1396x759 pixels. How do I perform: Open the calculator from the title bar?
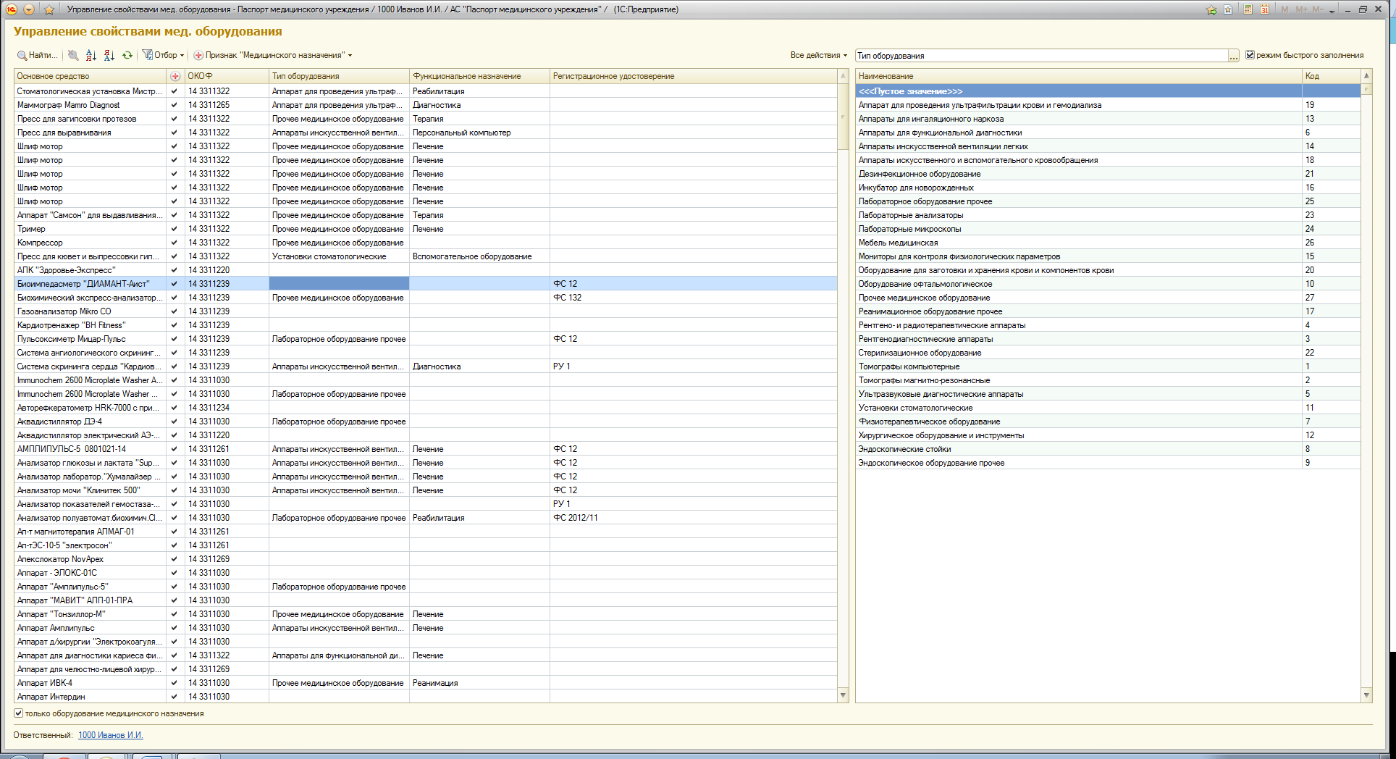(x=1248, y=9)
